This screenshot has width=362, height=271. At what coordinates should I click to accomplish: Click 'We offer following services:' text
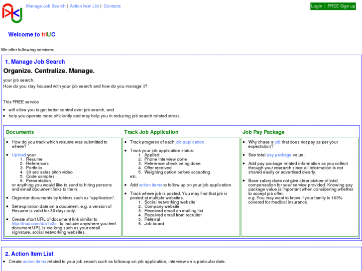pyautogui.click(x=27, y=50)
